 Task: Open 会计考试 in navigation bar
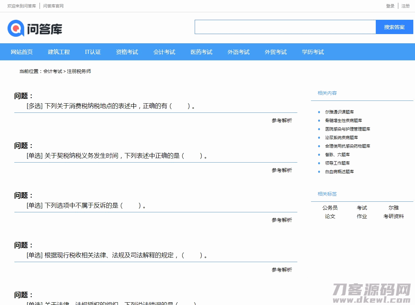click(164, 52)
